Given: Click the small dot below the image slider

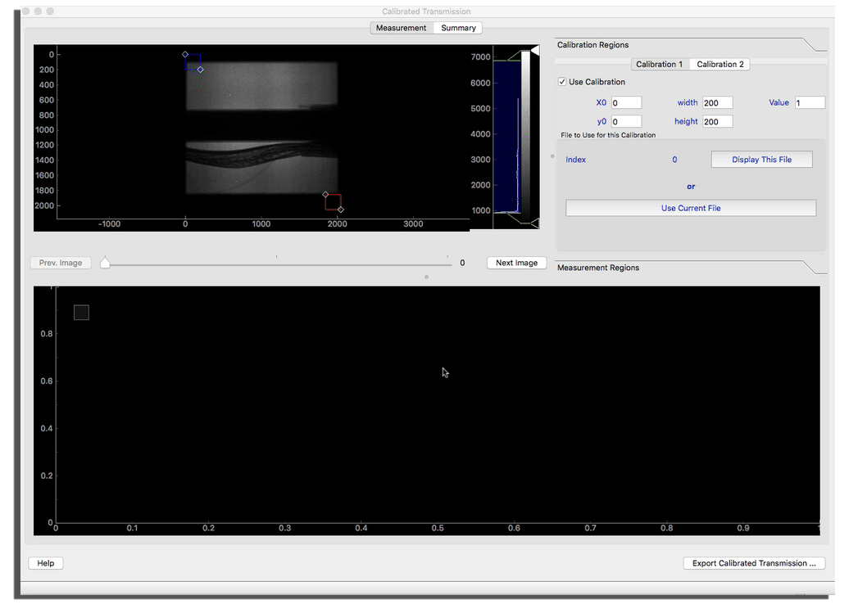Looking at the screenshot, I should 426,277.
